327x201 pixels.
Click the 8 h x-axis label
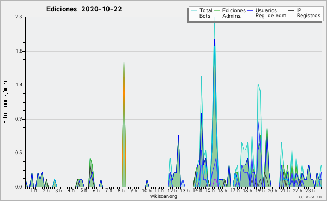click(x=121, y=190)
